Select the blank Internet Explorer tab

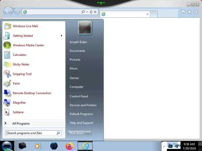click(125, 14)
